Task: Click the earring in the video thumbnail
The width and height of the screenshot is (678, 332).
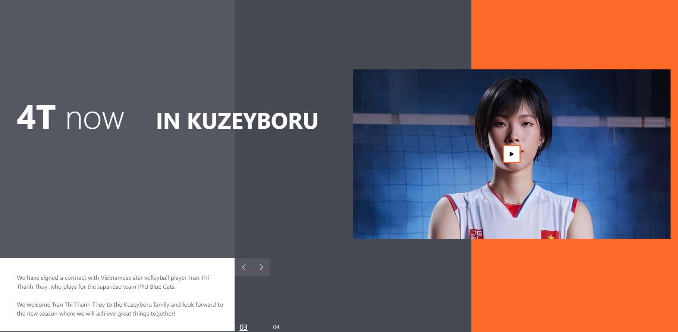Action: pyautogui.click(x=539, y=147)
